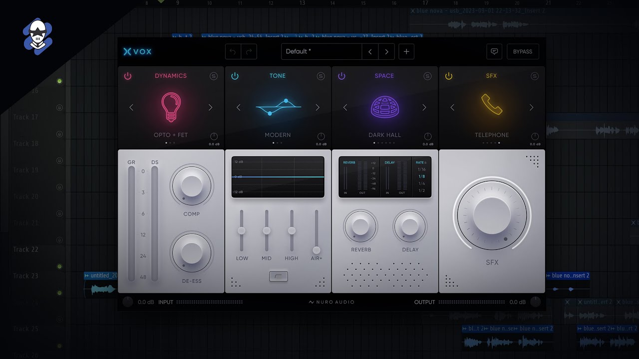Switch to previous SFX effect
The image size is (639, 359).
(x=452, y=107)
